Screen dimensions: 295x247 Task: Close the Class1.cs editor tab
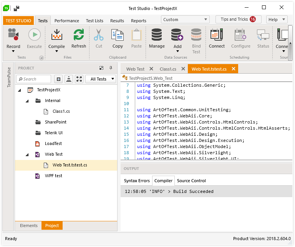click(x=183, y=69)
